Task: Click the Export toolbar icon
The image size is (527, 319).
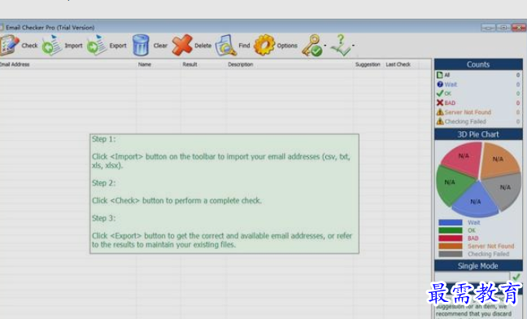Action: tap(97, 45)
